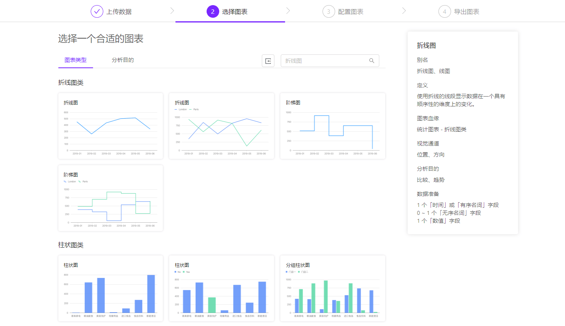This screenshot has width=565, height=326.
Task: Select the London/Paris multi-line 折线图 thumbnail
Action: pos(221,125)
